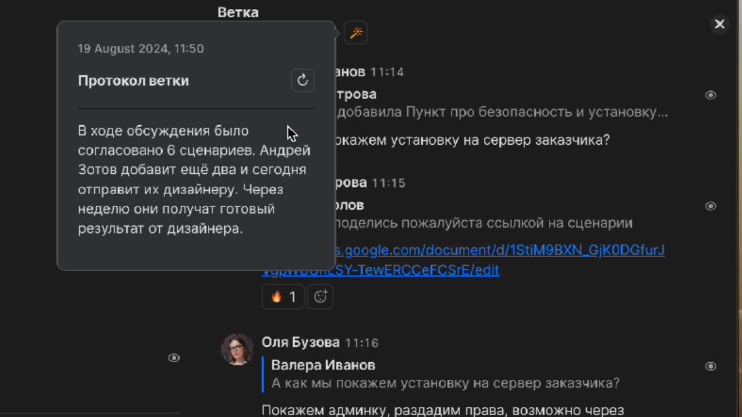Refresh the Протокол ветки summary
The image size is (742, 417).
pyautogui.click(x=302, y=80)
